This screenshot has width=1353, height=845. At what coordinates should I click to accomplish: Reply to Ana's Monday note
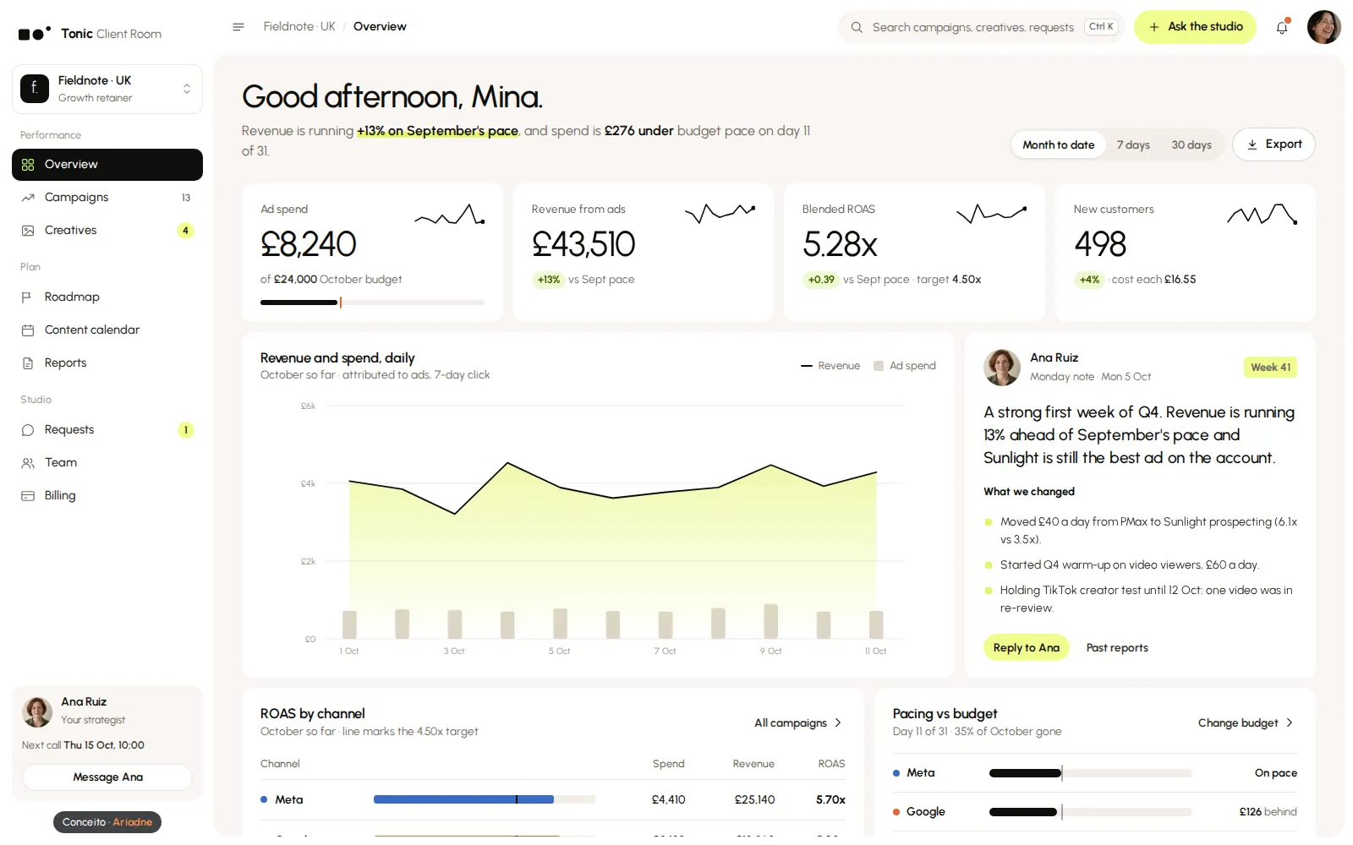coord(1026,648)
